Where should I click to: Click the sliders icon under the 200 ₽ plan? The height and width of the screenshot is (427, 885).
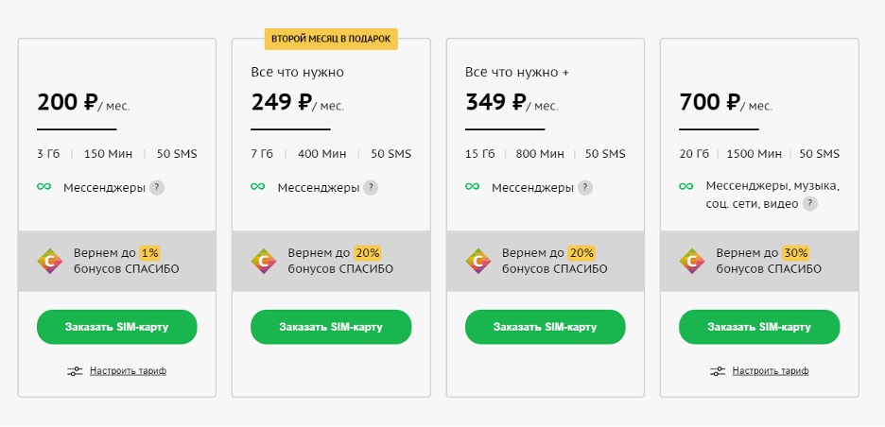pyautogui.click(x=75, y=371)
